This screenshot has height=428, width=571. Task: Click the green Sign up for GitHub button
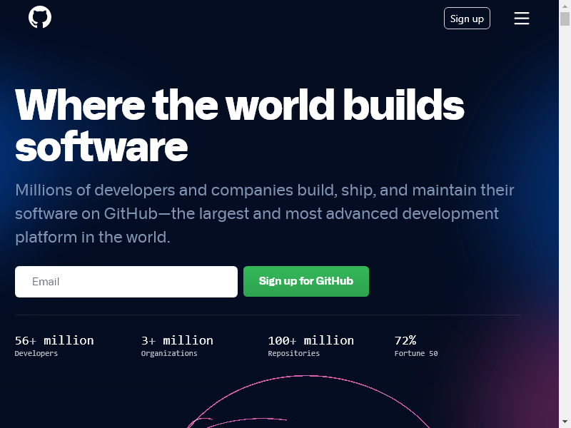[306, 281]
